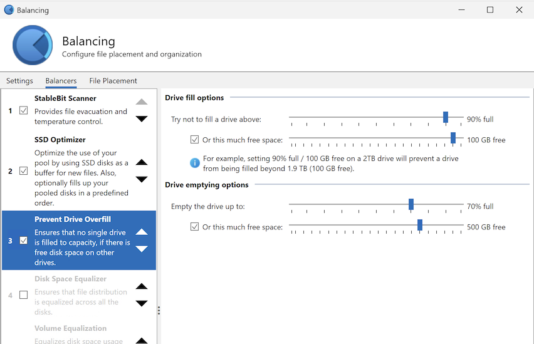Close the Balancing window

click(x=519, y=10)
